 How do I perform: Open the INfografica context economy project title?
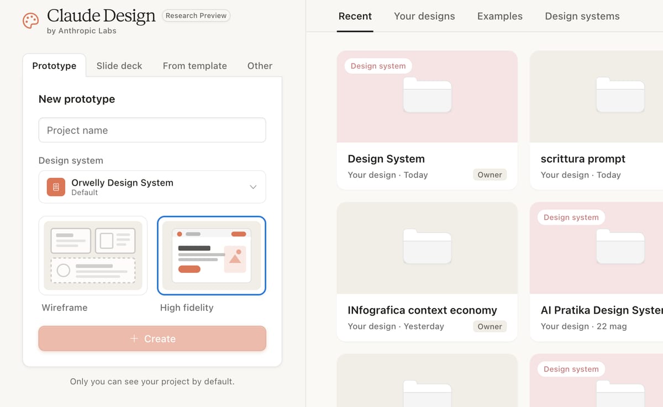[422, 310]
